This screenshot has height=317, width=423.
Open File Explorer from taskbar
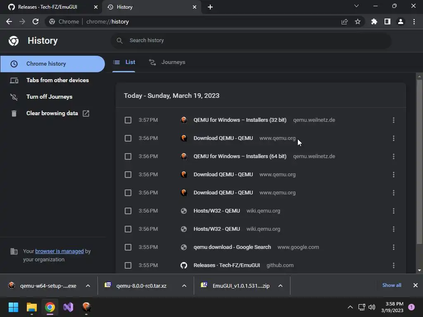(x=31, y=307)
